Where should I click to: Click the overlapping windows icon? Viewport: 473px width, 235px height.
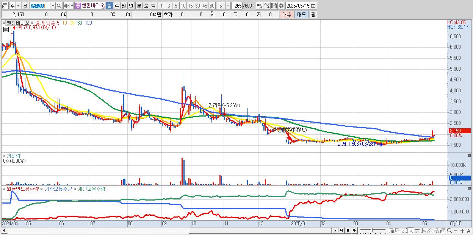[x=398, y=231]
